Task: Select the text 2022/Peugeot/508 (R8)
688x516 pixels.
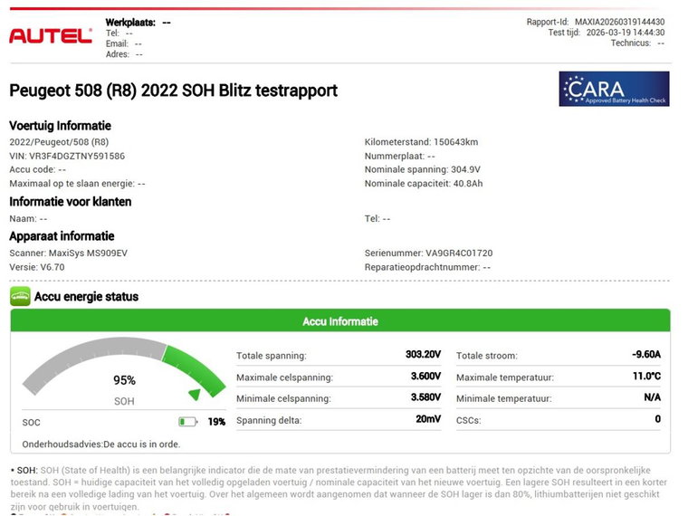Action: [59, 142]
